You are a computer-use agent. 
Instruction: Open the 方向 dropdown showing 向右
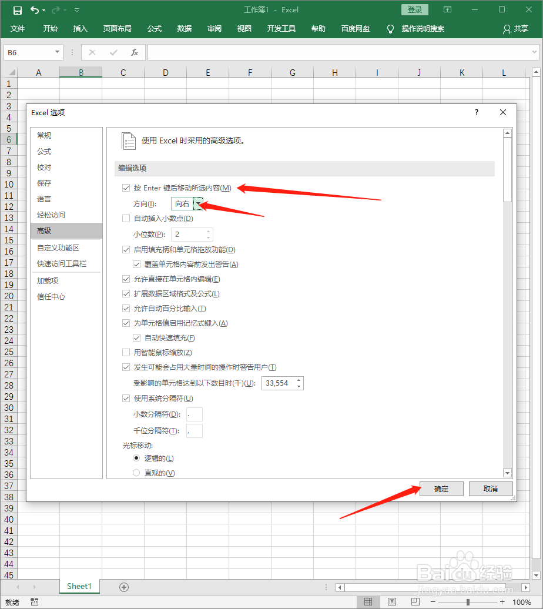pos(198,203)
